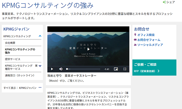
Task: Click the video title 攻めと守り 変革オーケストレーター
Action: (x=72, y=76)
